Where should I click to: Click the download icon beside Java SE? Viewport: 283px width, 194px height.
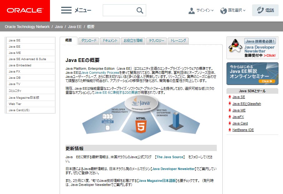230,97
